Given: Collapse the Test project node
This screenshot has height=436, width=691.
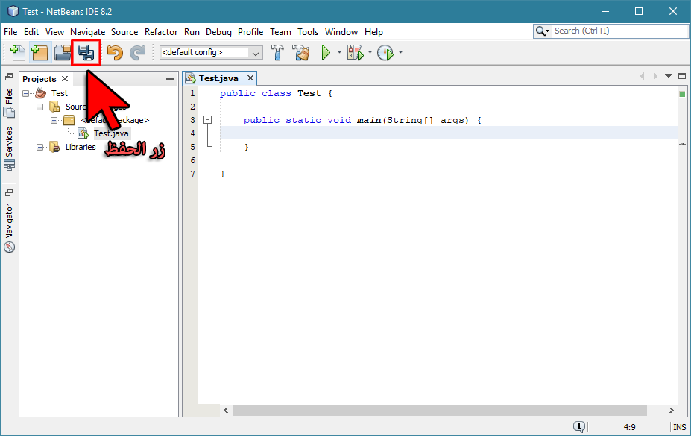Looking at the screenshot, I should click(26, 93).
